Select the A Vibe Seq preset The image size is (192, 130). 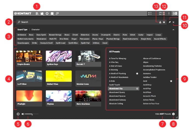(x=114, y=62)
